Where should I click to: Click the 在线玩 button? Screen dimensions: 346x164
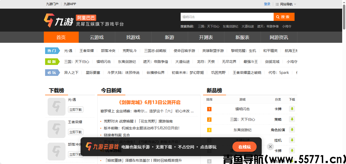(244, 147)
